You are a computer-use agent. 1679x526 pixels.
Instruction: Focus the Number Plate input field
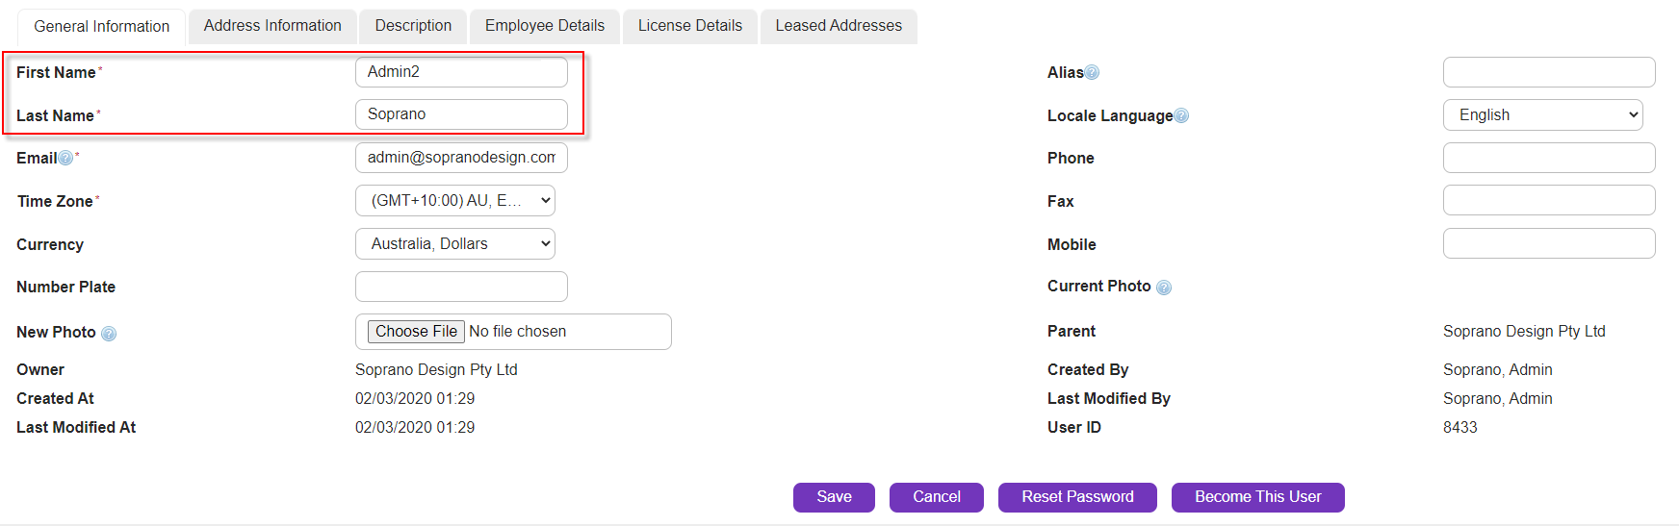461,287
